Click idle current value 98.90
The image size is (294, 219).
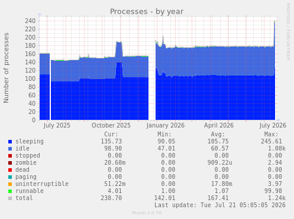click(x=113, y=149)
